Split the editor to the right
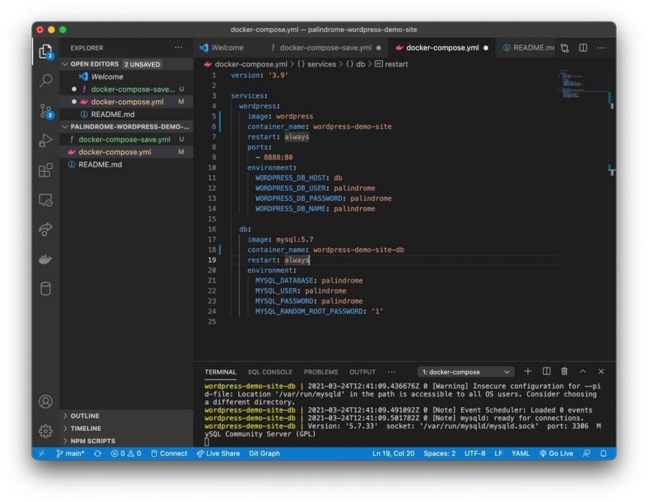 (x=583, y=48)
